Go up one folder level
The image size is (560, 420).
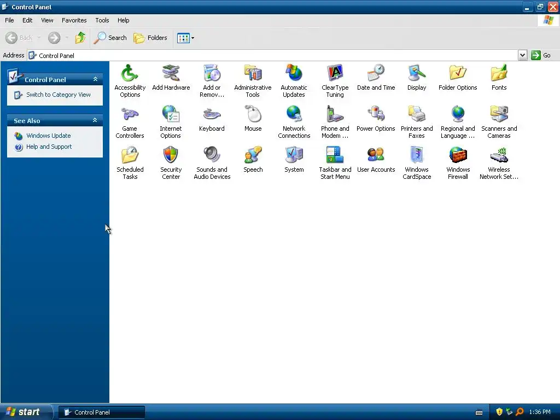click(80, 38)
